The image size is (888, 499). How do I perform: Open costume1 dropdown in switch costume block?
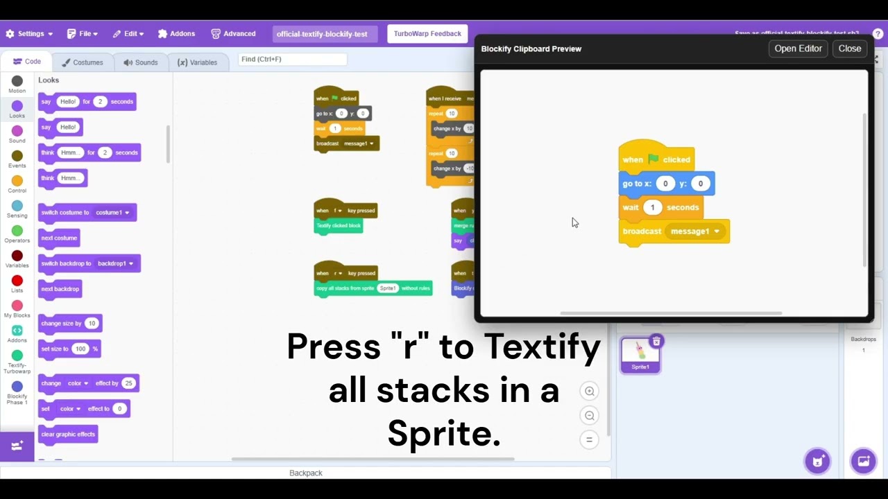coord(112,212)
